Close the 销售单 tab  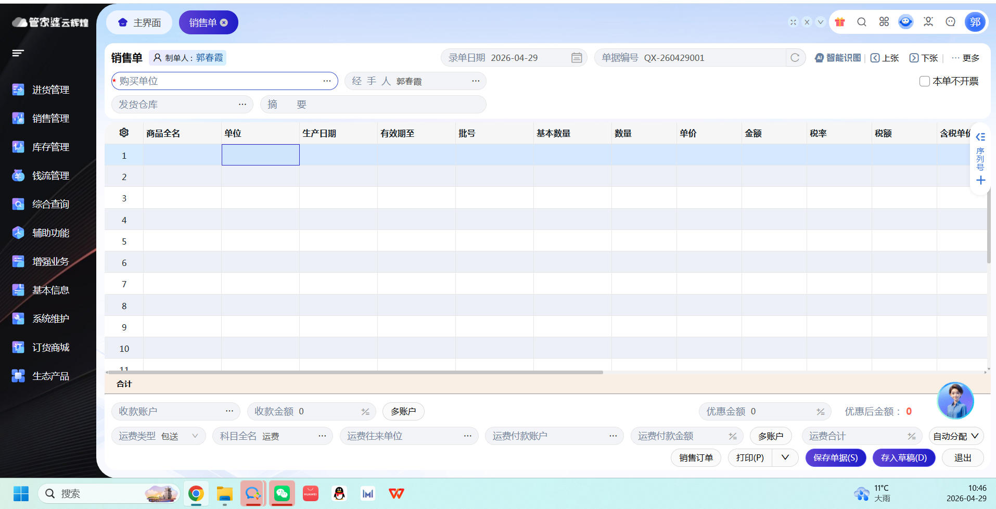click(x=224, y=22)
